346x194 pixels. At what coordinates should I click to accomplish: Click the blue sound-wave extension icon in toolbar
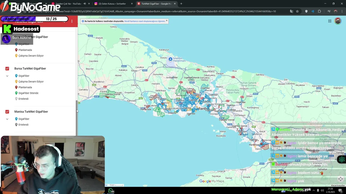[x=313, y=11]
